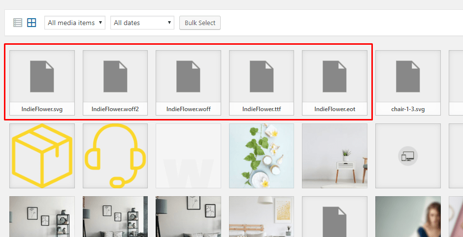This screenshot has height=237, width=463.
Task: Switch to list view
Action: [18, 23]
